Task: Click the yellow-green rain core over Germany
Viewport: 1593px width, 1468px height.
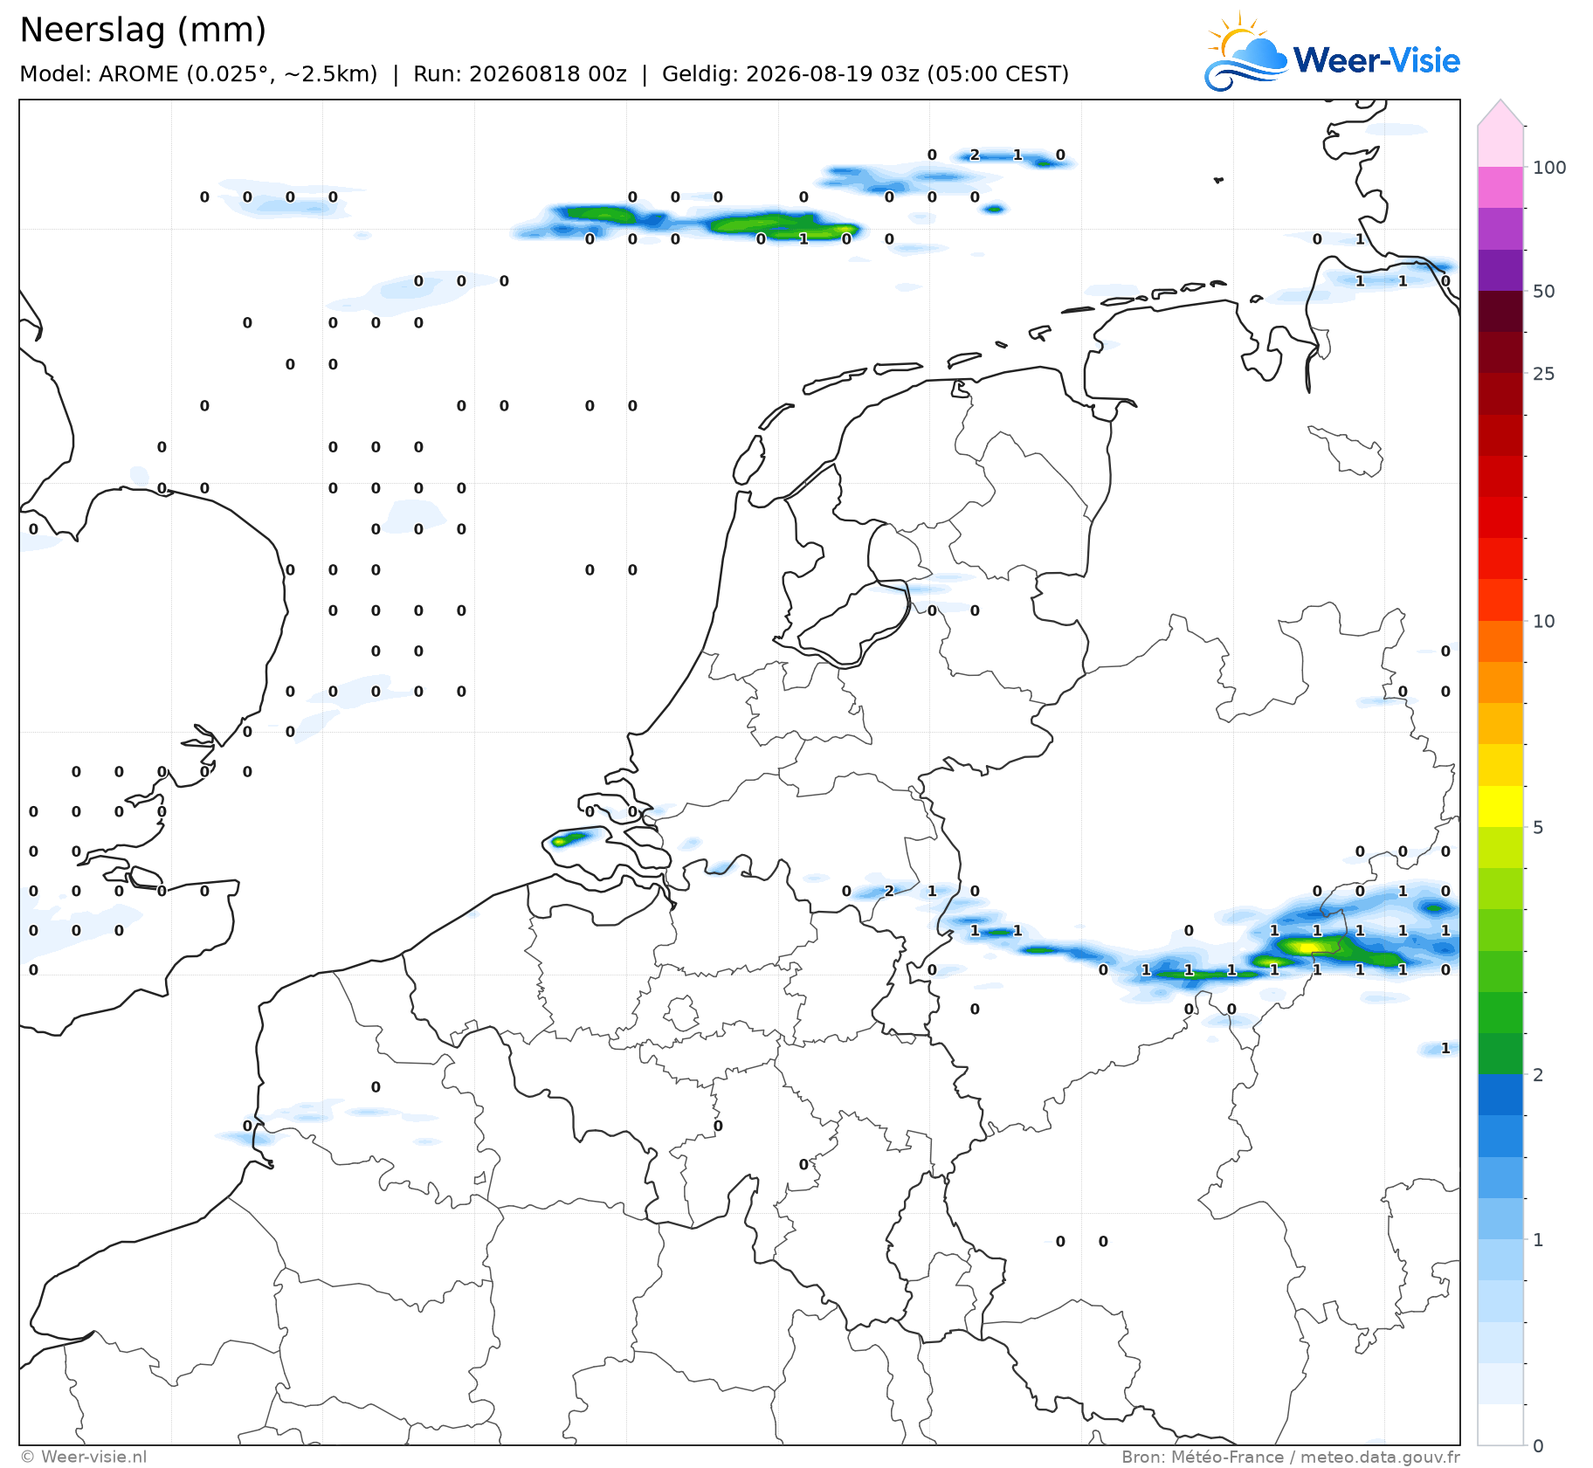Action: tap(1307, 947)
